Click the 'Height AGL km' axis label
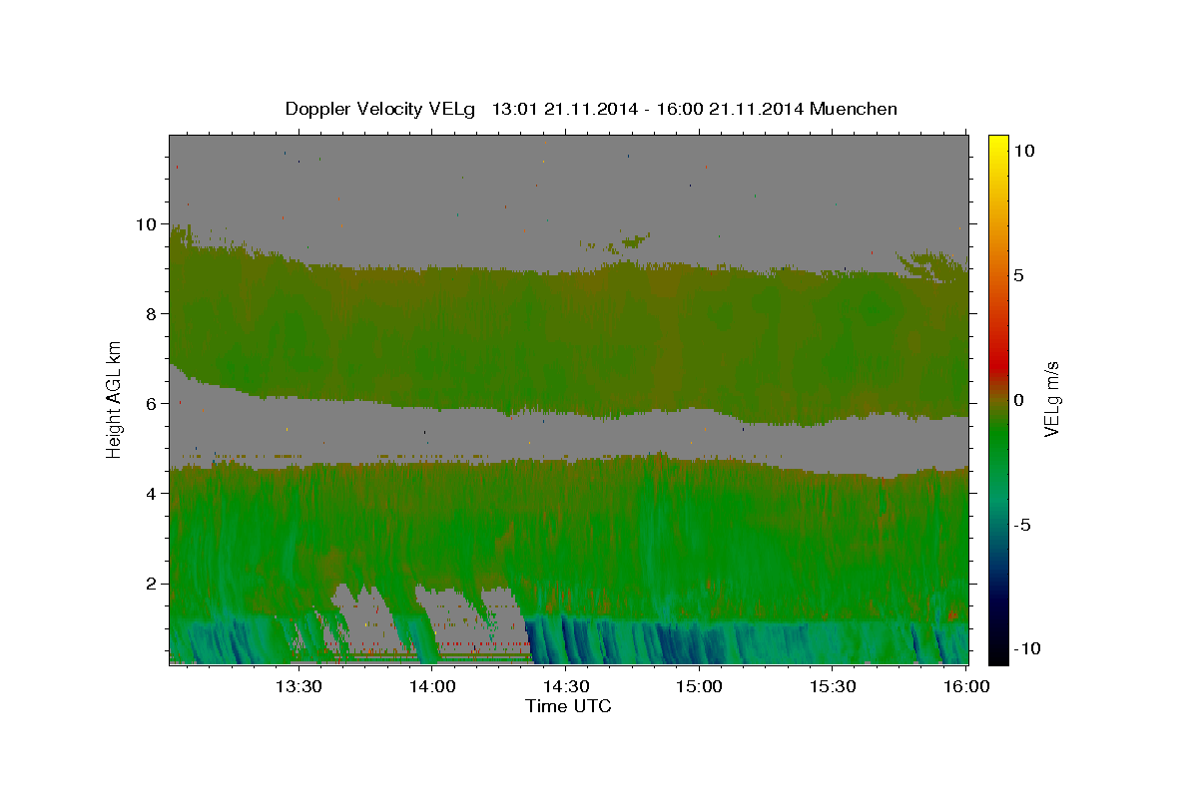 [115, 399]
